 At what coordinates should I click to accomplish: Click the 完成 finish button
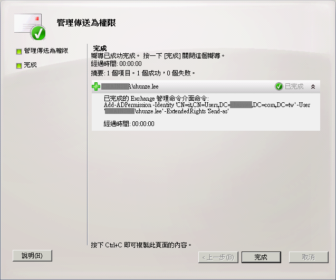coord(261,257)
